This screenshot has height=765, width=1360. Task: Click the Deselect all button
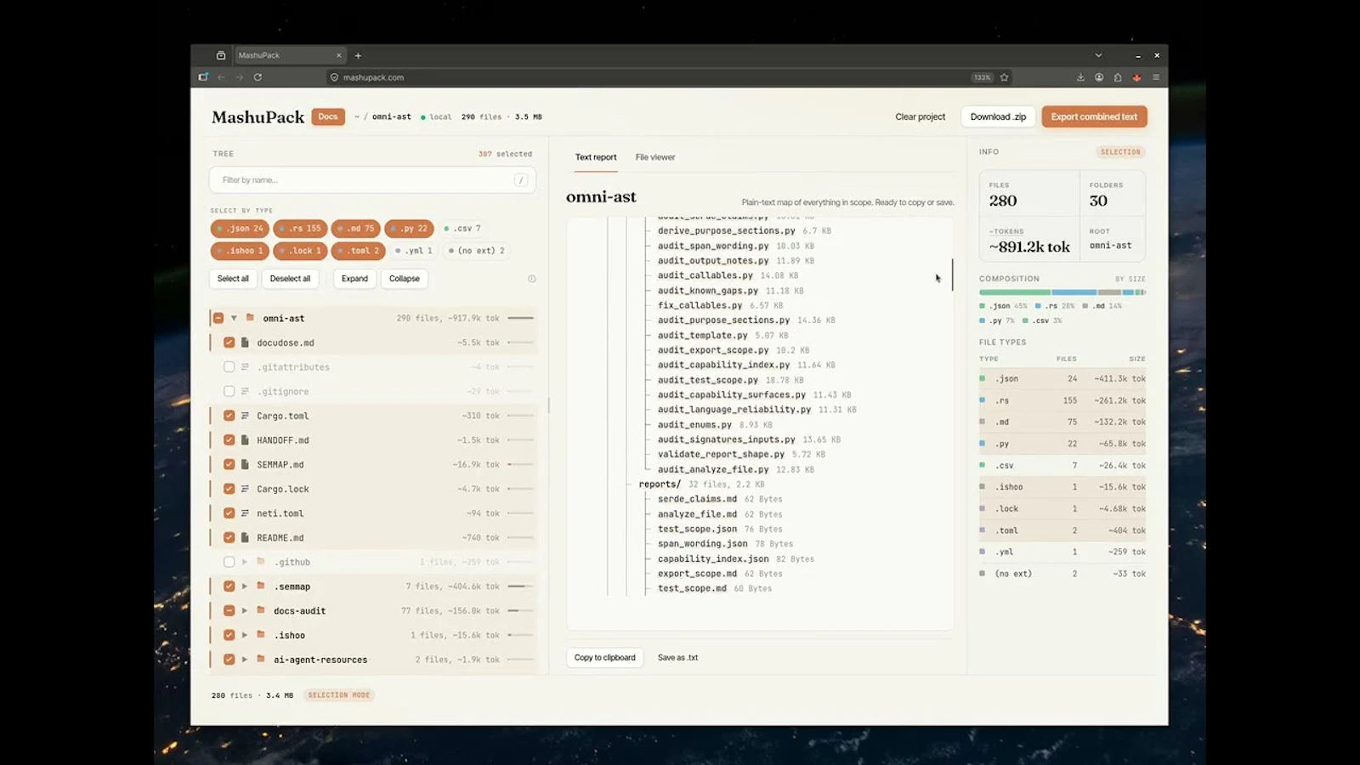290,279
